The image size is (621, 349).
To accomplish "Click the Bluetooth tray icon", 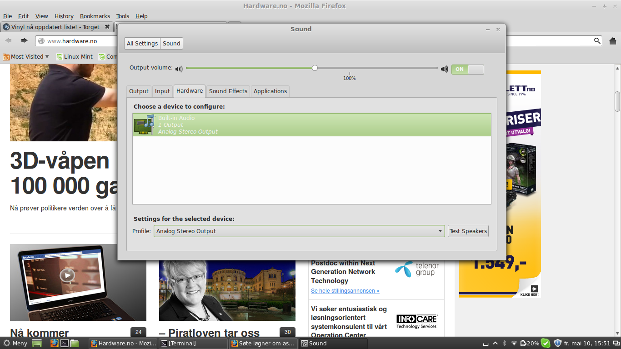I will (x=504, y=343).
